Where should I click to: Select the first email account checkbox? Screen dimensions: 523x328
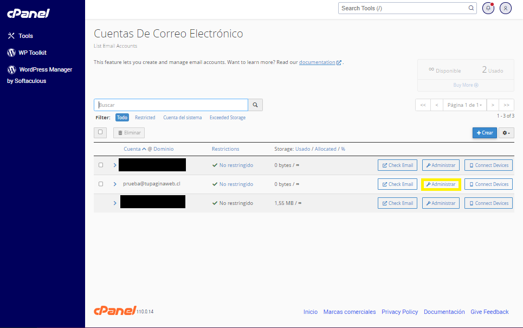pyautogui.click(x=101, y=165)
